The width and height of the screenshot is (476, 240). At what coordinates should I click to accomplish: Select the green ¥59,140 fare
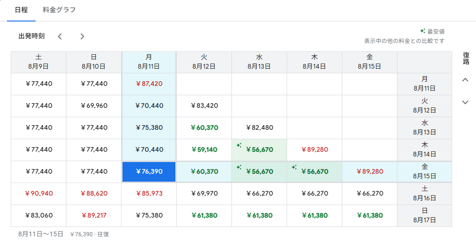tap(204, 149)
